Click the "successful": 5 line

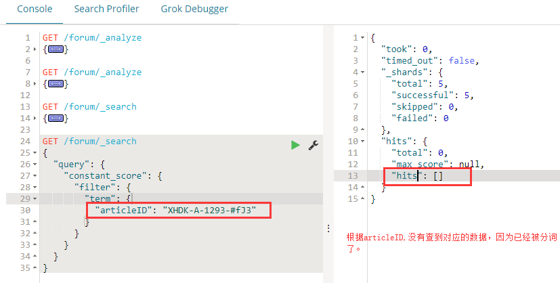point(433,95)
